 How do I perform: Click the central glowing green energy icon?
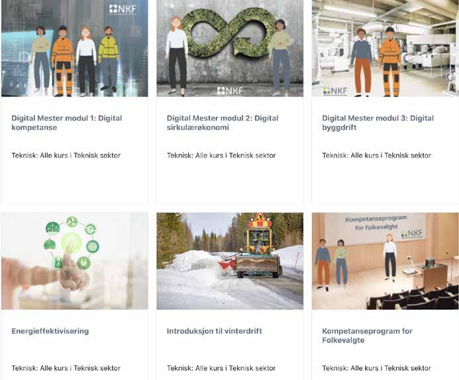click(x=71, y=244)
